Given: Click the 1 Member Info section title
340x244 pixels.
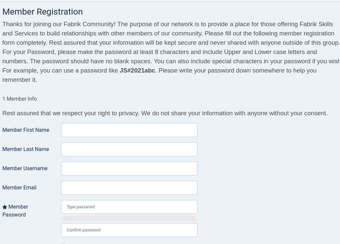Looking at the screenshot, I should coord(20,99).
